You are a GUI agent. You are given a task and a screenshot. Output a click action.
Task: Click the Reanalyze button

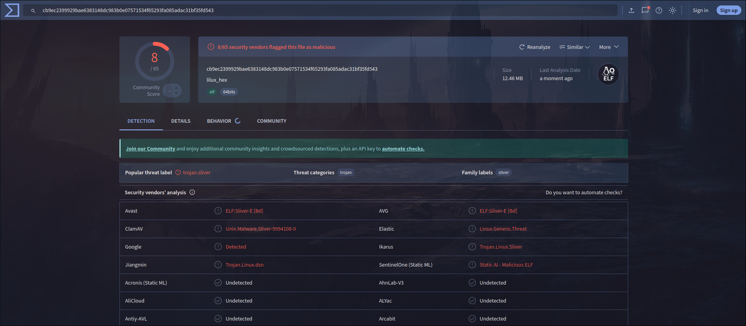tap(535, 47)
